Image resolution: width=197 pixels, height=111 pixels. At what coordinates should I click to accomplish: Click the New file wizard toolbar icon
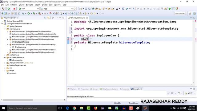(x=81, y=9)
